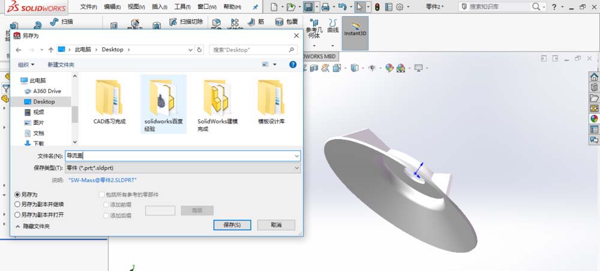Screen dimensions: 600x271
Task: Select the 另存为 radio option
Action: pyautogui.click(x=17, y=195)
